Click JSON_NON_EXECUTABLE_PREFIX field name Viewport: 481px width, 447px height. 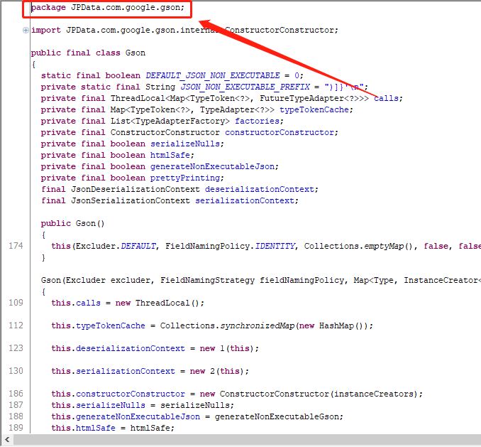click(245, 87)
